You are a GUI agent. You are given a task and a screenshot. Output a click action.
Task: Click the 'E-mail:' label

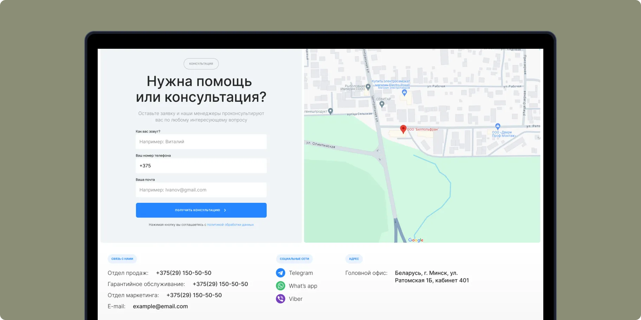[x=116, y=306]
